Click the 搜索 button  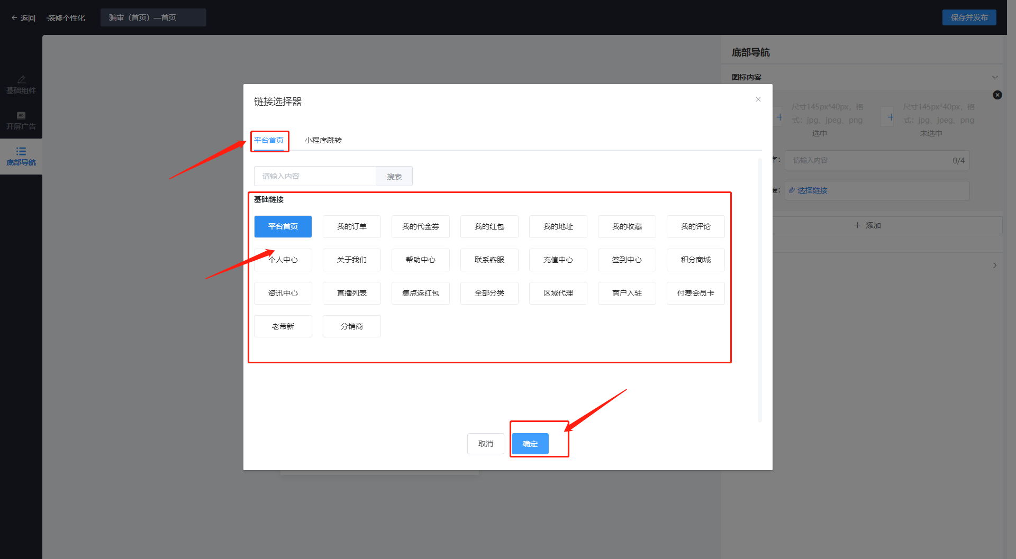(394, 177)
